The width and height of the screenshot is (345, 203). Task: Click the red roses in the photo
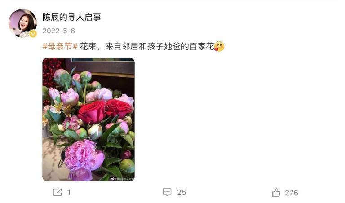coord(105,110)
